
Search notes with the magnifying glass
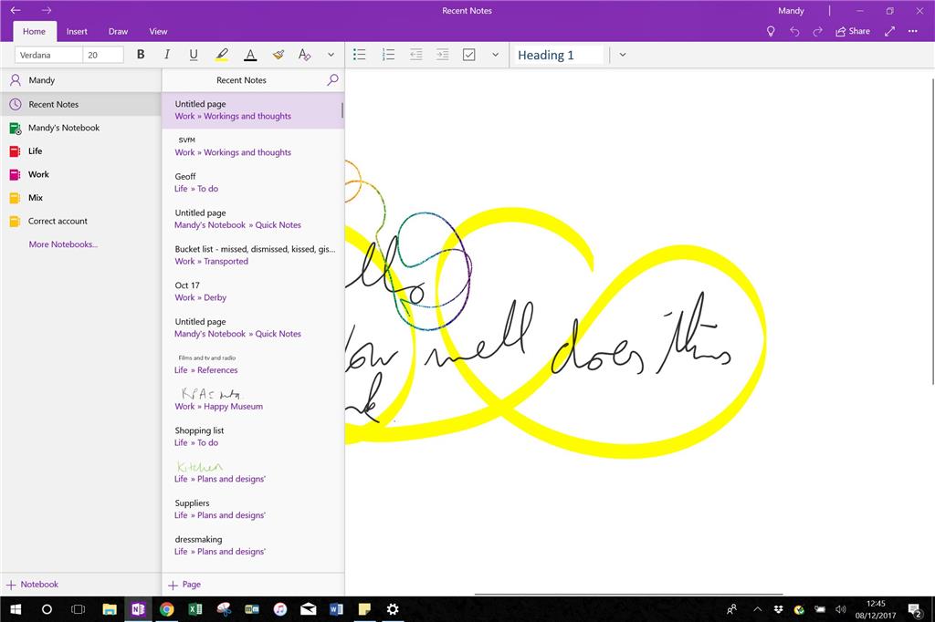coord(332,80)
